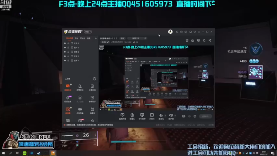Open the star-frame tool beside the download tool
277x156 pixels.
92,99
